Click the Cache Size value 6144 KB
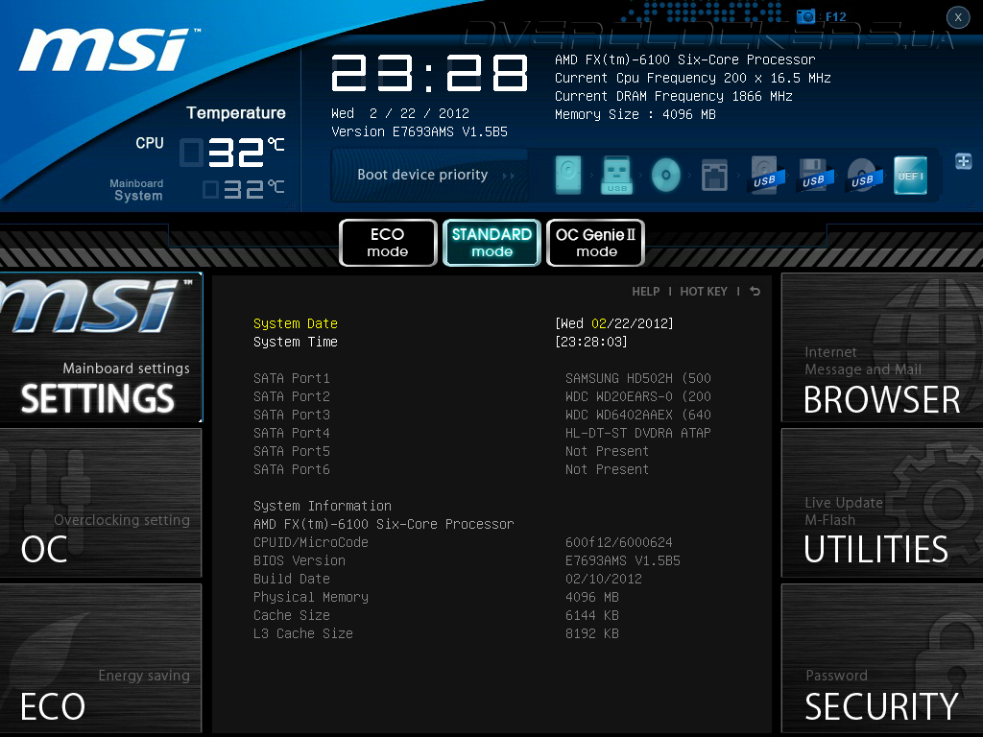This screenshot has height=737, width=983. pyautogui.click(x=591, y=615)
